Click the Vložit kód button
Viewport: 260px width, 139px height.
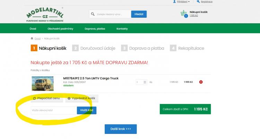point(87,110)
